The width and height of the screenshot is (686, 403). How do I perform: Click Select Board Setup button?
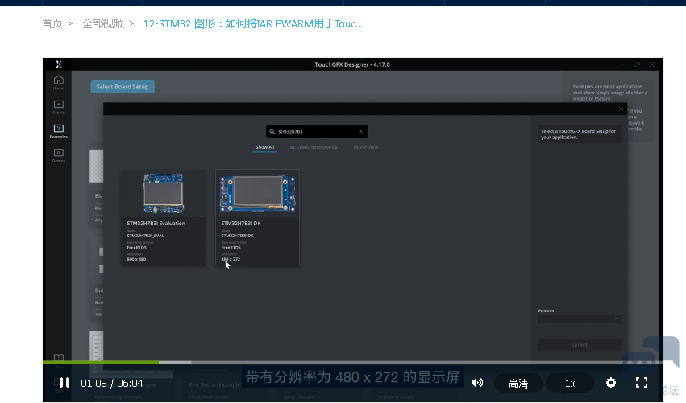123,86
